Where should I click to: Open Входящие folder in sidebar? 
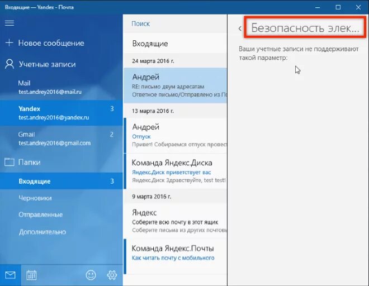[x=61, y=181]
